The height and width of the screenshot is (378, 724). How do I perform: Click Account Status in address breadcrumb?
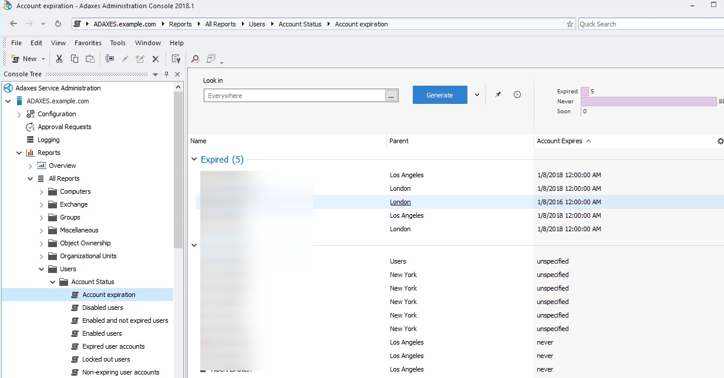(x=300, y=24)
